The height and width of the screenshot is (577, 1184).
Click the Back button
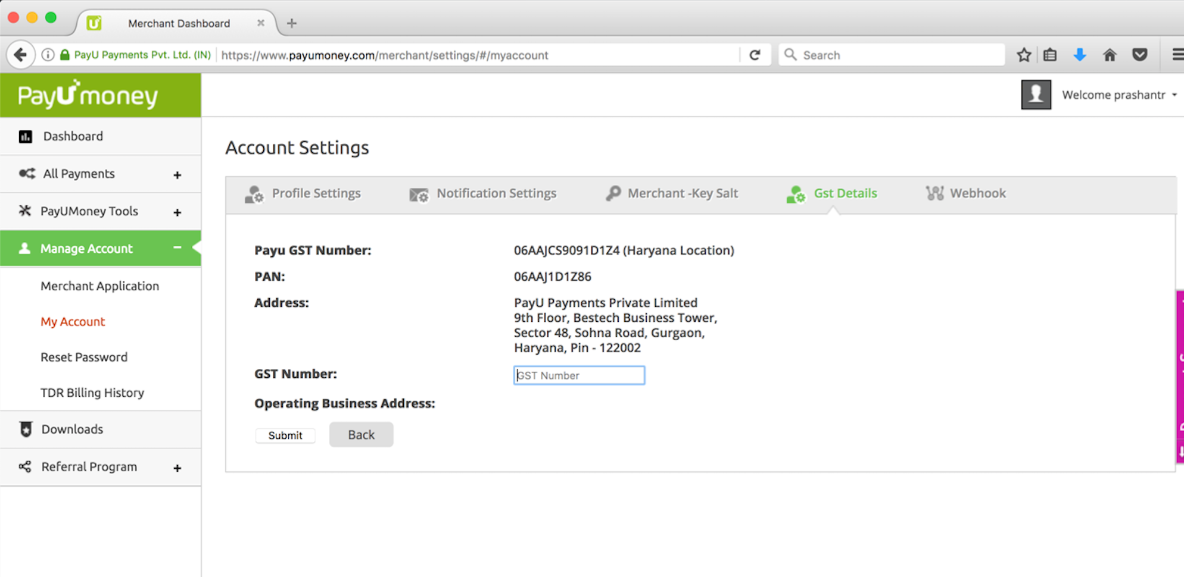[x=361, y=435]
